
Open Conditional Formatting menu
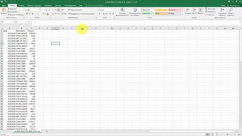point(122,12)
